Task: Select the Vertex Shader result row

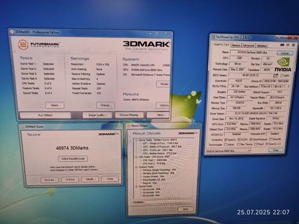Action: 154,176
